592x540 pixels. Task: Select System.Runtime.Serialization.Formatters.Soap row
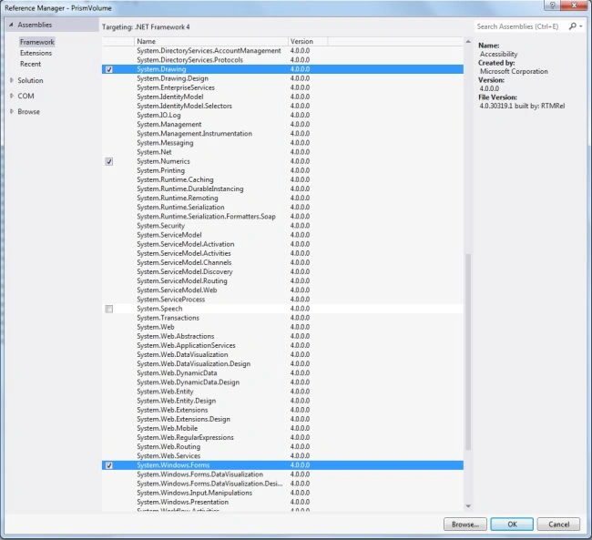click(x=282, y=217)
